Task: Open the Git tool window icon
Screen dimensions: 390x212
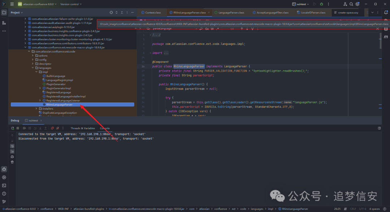Action: point(4,202)
